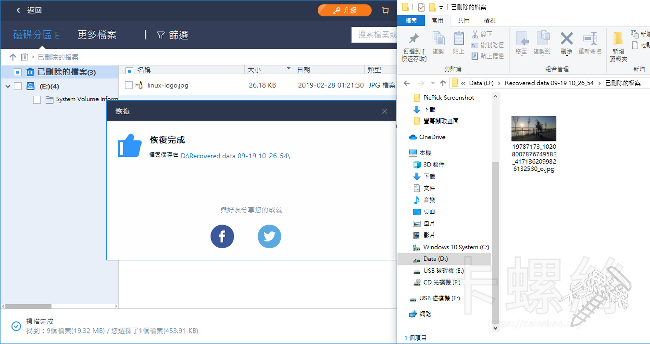
Task: Click the rename icon in ribbon
Action: [590, 39]
